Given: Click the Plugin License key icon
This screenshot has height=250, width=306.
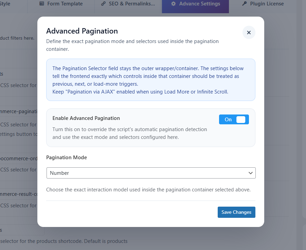Looking at the screenshot, I should [244, 4].
